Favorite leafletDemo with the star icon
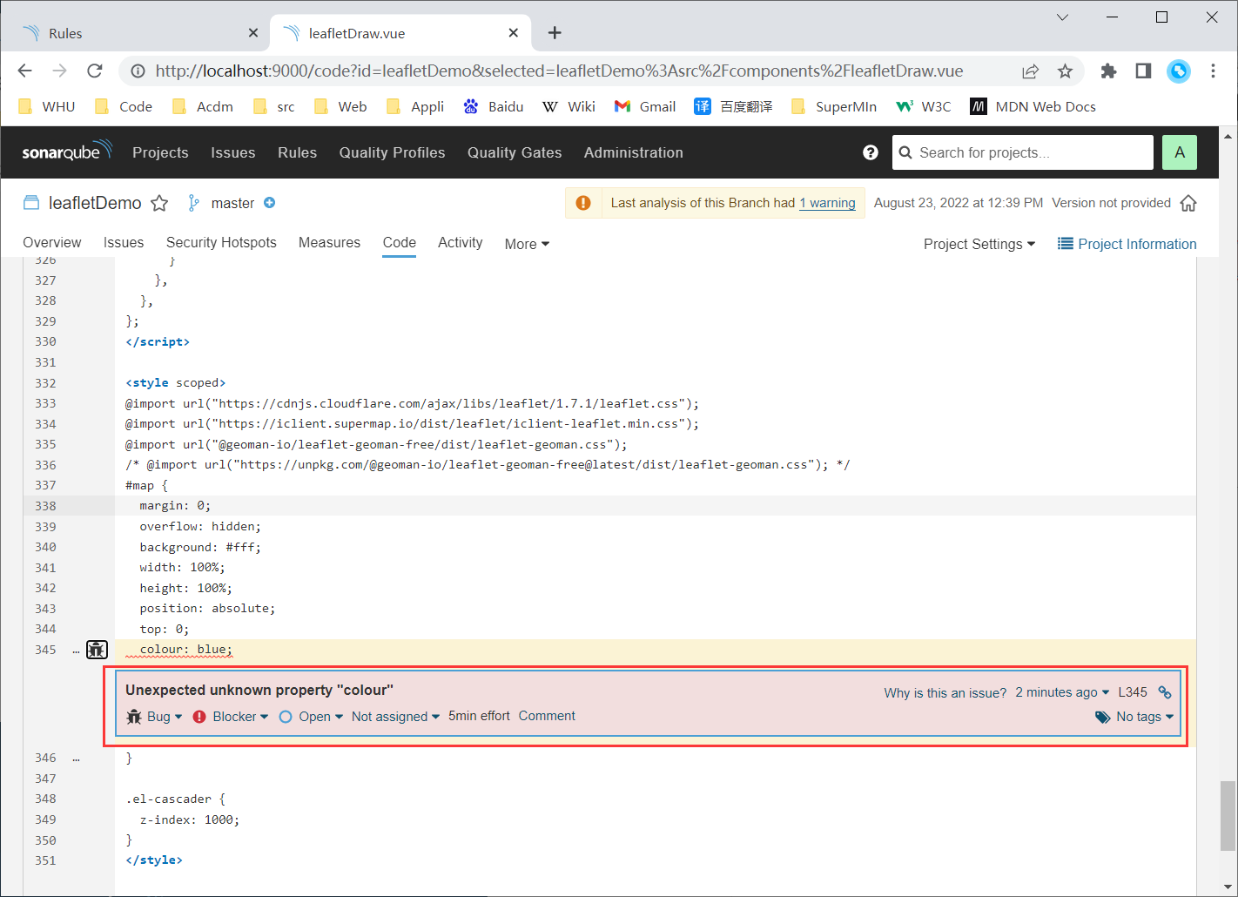The height and width of the screenshot is (897, 1238). (159, 203)
